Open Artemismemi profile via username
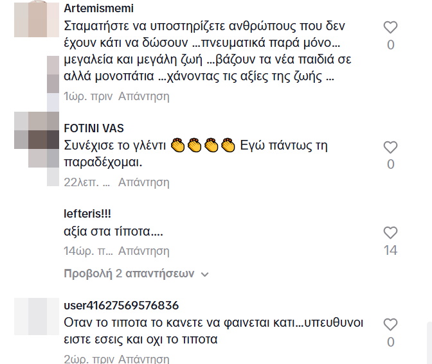The width and height of the screenshot is (432, 364). coord(98,8)
